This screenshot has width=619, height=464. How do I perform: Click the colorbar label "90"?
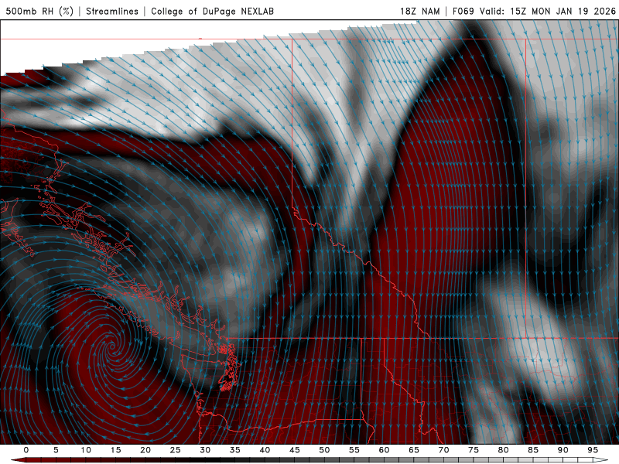click(563, 450)
